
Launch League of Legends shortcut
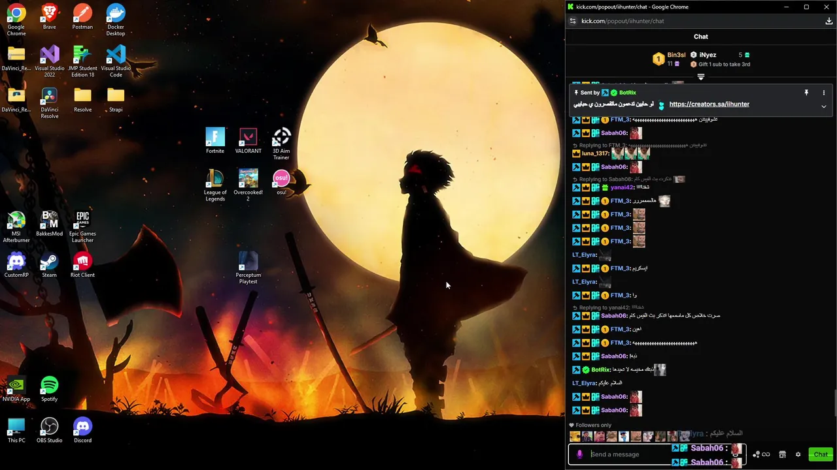point(215,185)
